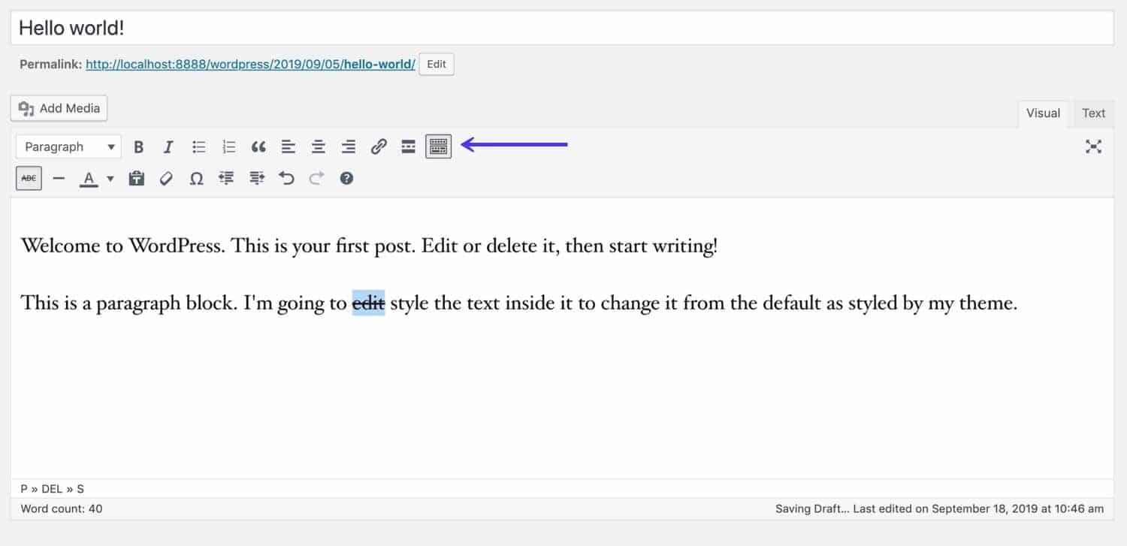Create a bulleted list
The image size is (1127, 546).
click(198, 146)
